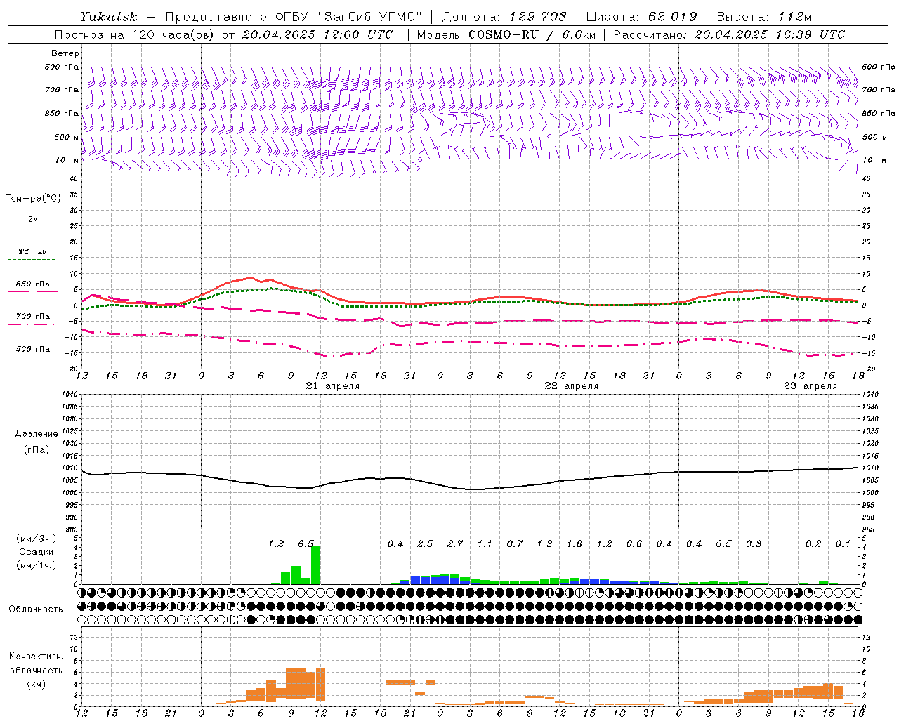This screenshot has width=899, height=719.
Task: Click the left '10 м' wind level label
Action: pyautogui.click(x=67, y=160)
